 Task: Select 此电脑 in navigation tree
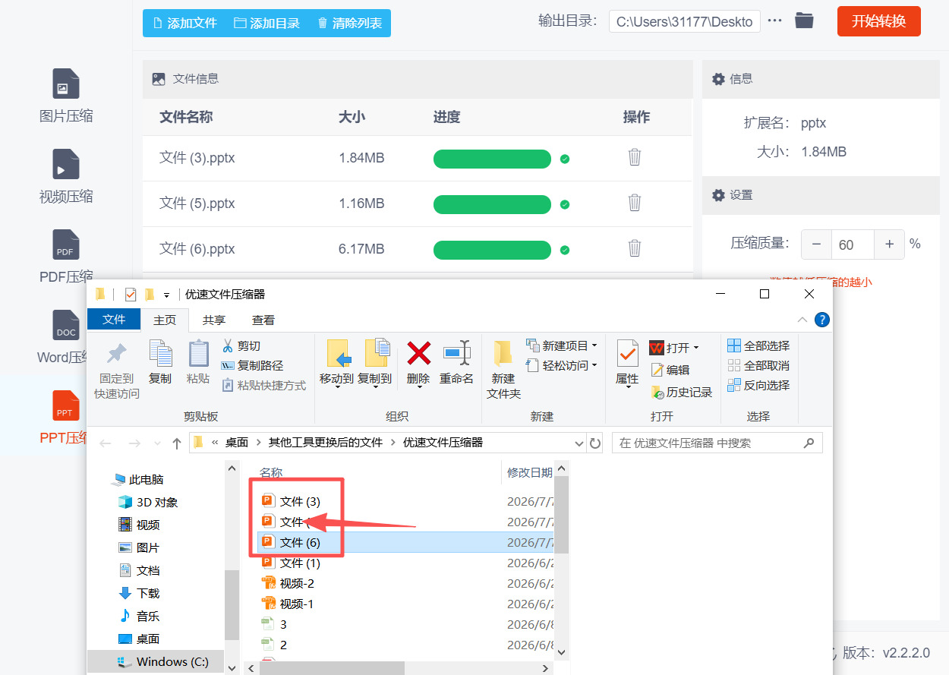coord(137,479)
